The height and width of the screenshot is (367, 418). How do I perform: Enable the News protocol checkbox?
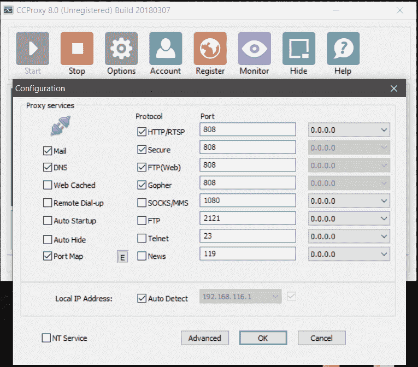point(142,256)
